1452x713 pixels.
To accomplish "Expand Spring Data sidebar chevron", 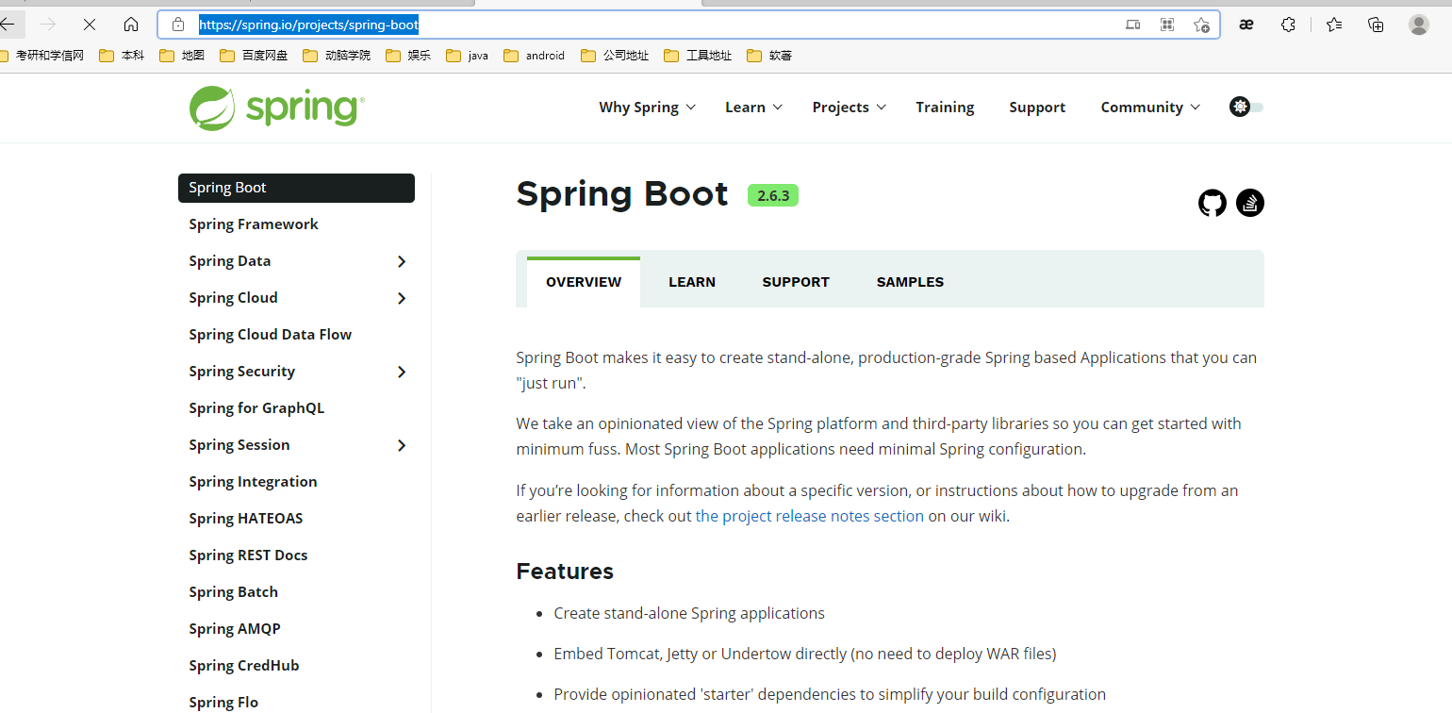I will pyautogui.click(x=402, y=261).
